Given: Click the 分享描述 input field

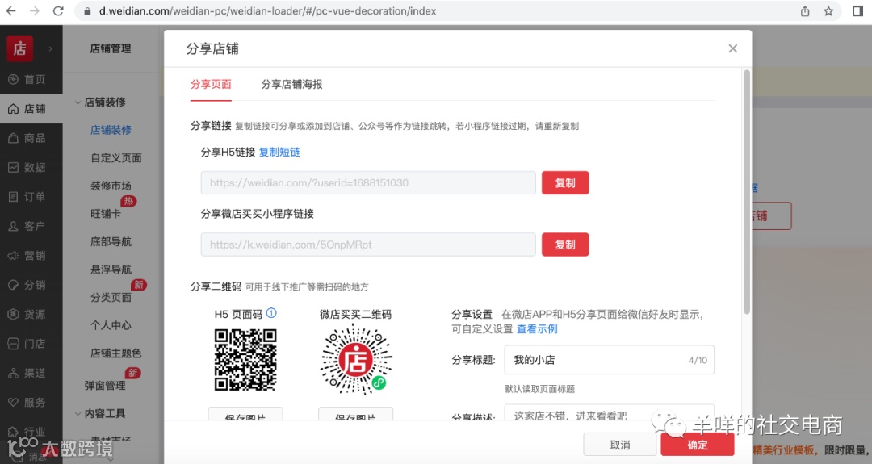Looking at the screenshot, I should click(609, 414).
